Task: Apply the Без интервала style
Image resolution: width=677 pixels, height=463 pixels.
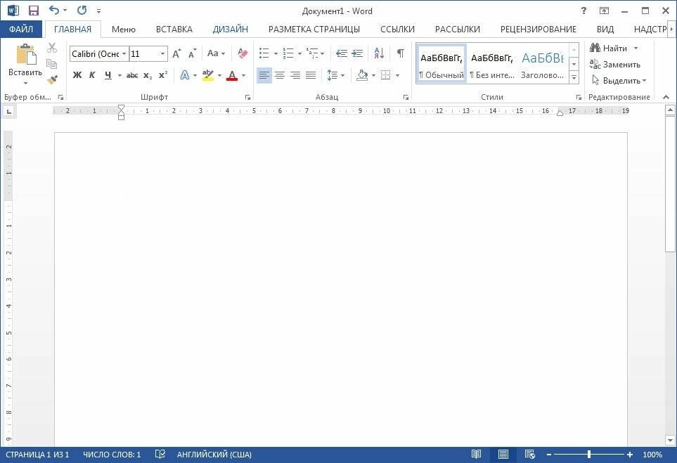Action: [492, 63]
